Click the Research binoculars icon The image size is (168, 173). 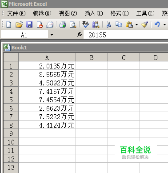96,24
